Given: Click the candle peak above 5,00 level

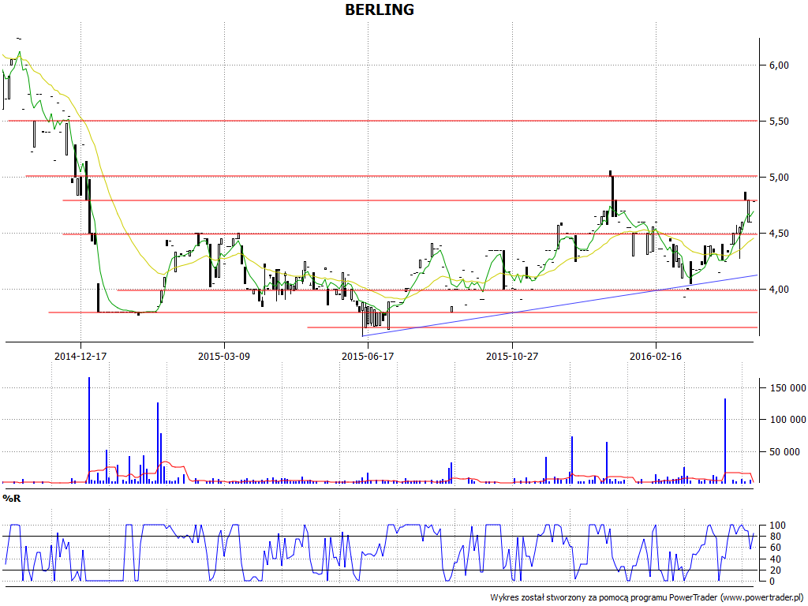Looking at the screenshot, I should tap(610, 173).
